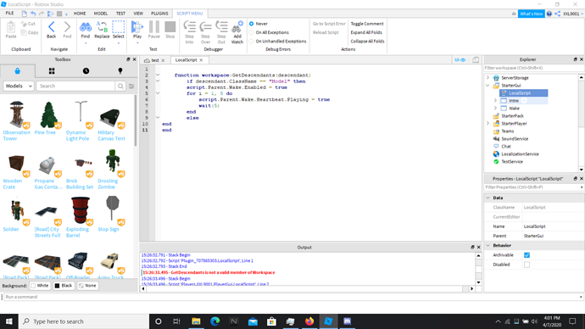Toggle the Disabled checkbox

[526, 265]
